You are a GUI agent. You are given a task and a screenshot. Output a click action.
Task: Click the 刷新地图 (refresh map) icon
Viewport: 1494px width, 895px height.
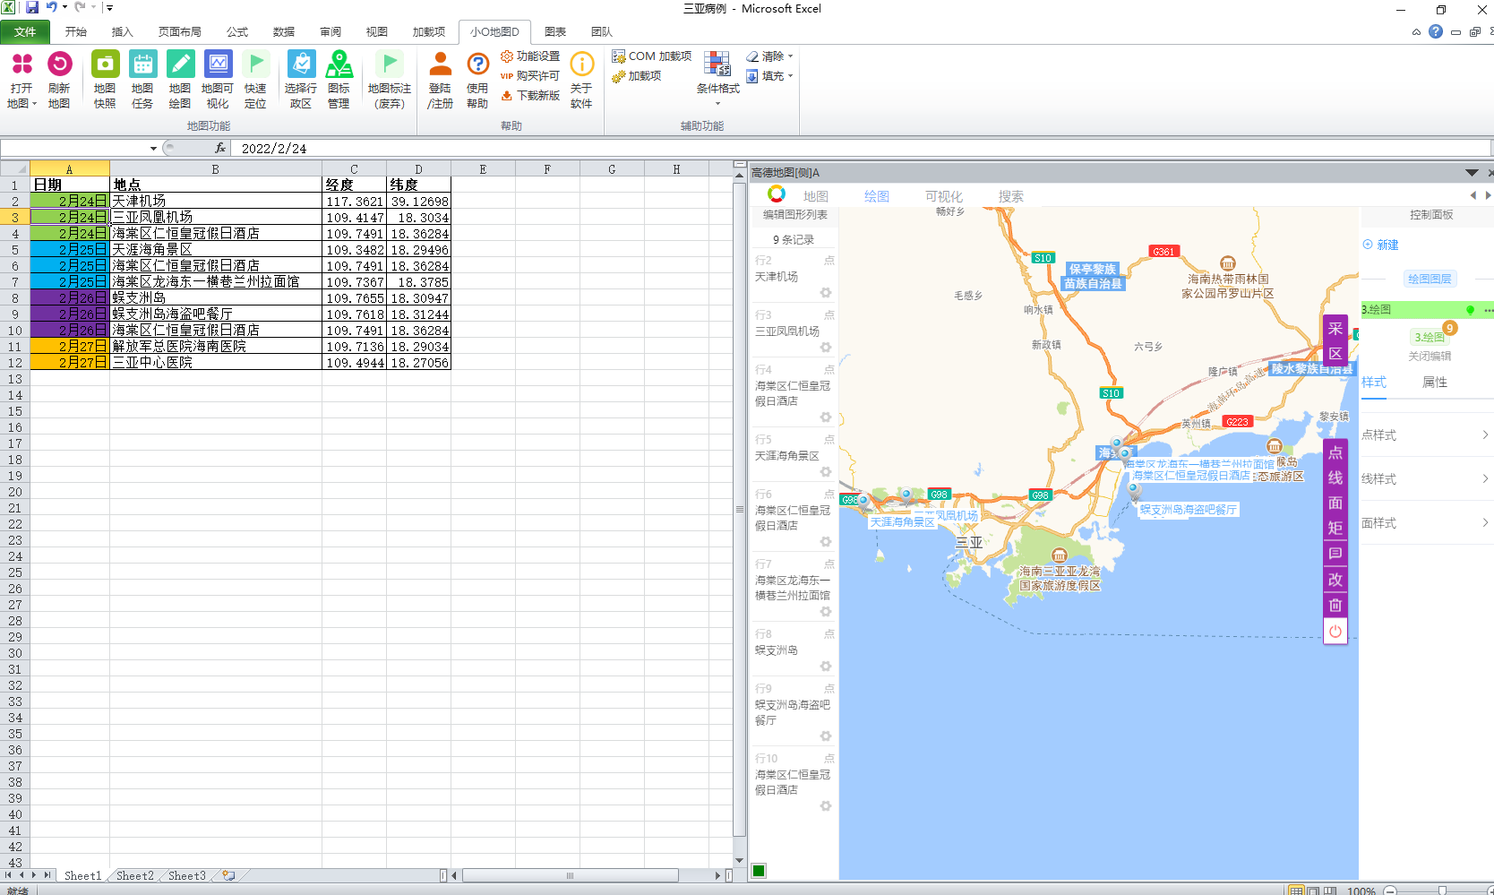59,65
